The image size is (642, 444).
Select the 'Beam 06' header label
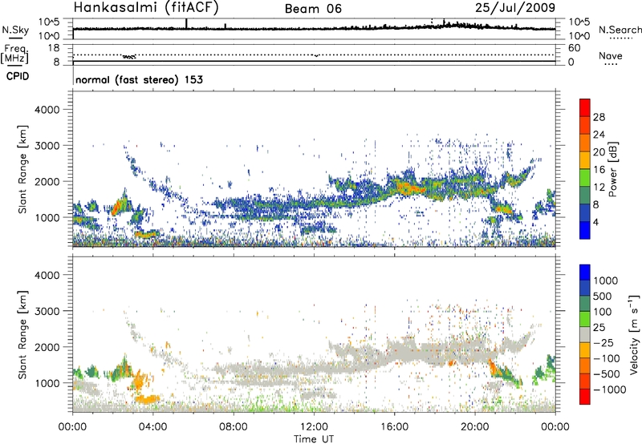[313, 9]
